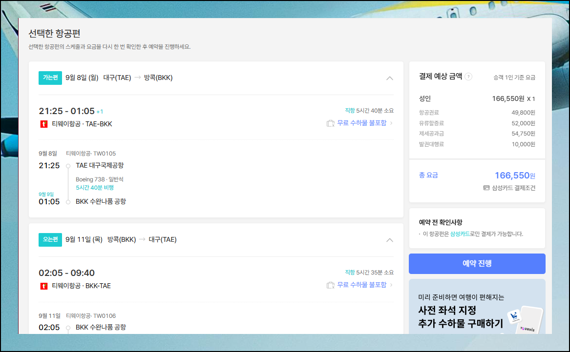Screen dimensions: 570x352
Task: Click the 선택한 항공편 page heading
Action: click(x=54, y=33)
